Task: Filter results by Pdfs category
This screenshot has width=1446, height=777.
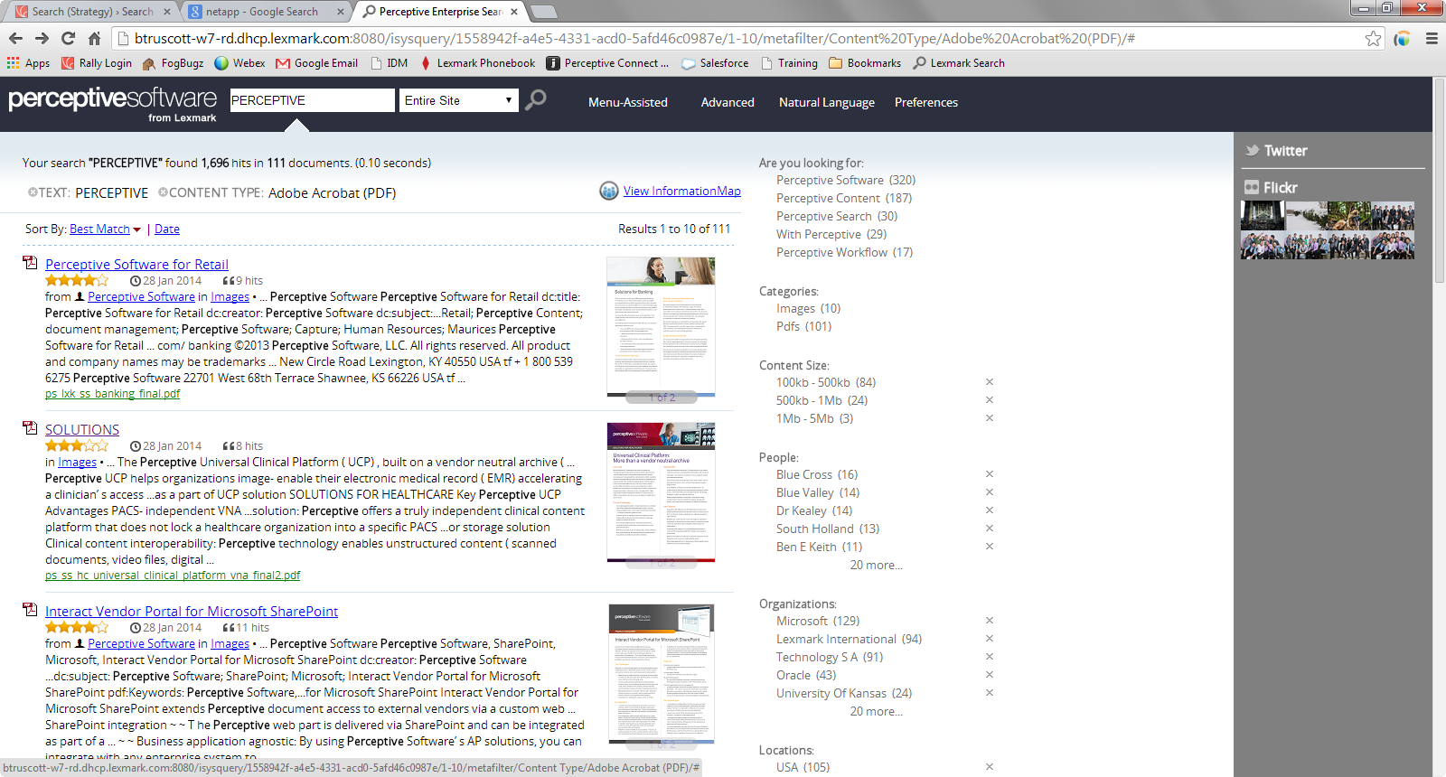Action: tap(803, 326)
